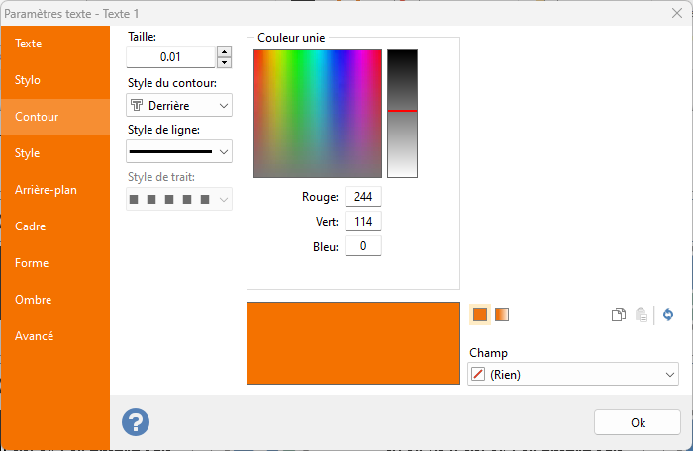693x451 pixels.
Task: Decrease Taille with the down arrow
Action: (x=224, y=63)
